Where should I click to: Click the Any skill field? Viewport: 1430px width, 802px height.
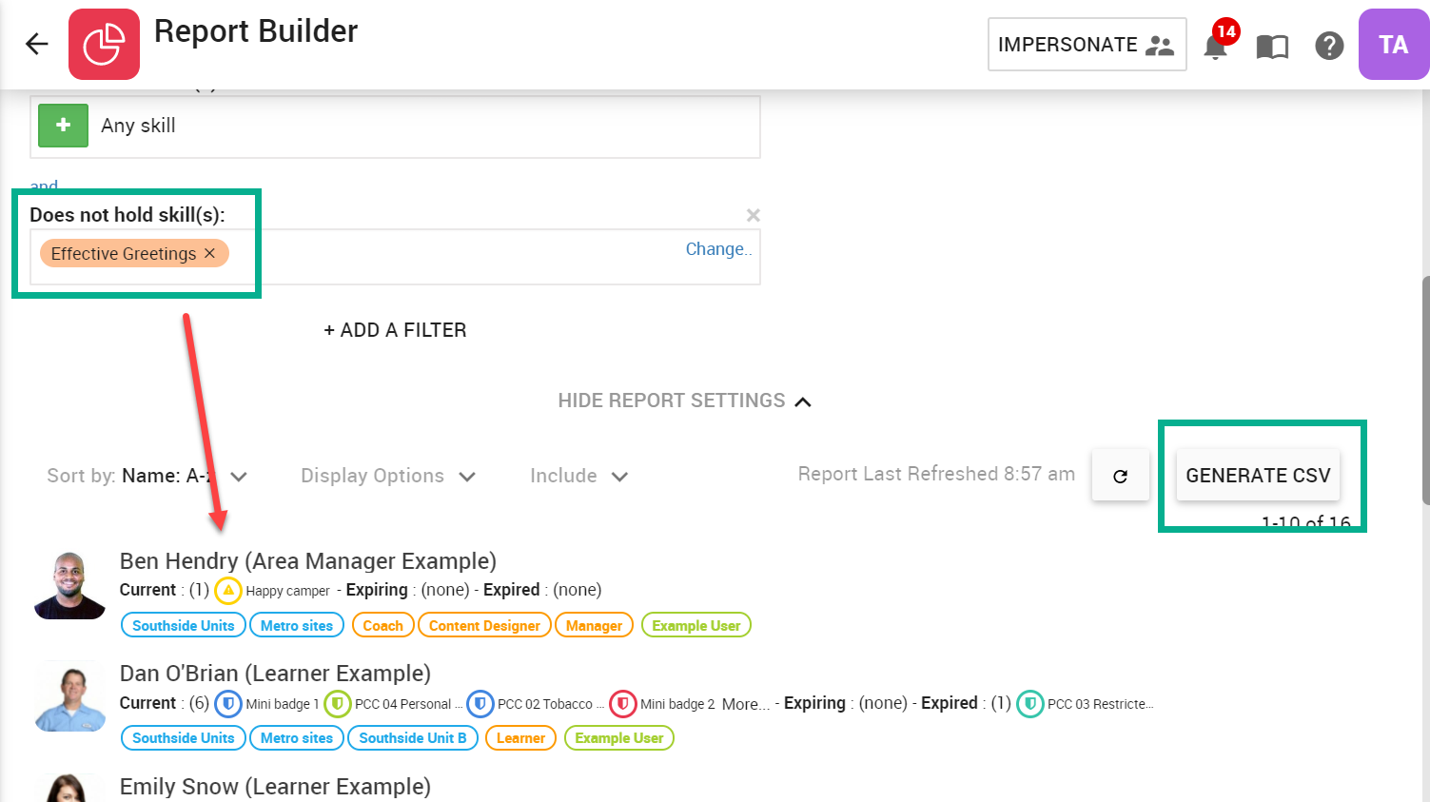tap(395, 127)
